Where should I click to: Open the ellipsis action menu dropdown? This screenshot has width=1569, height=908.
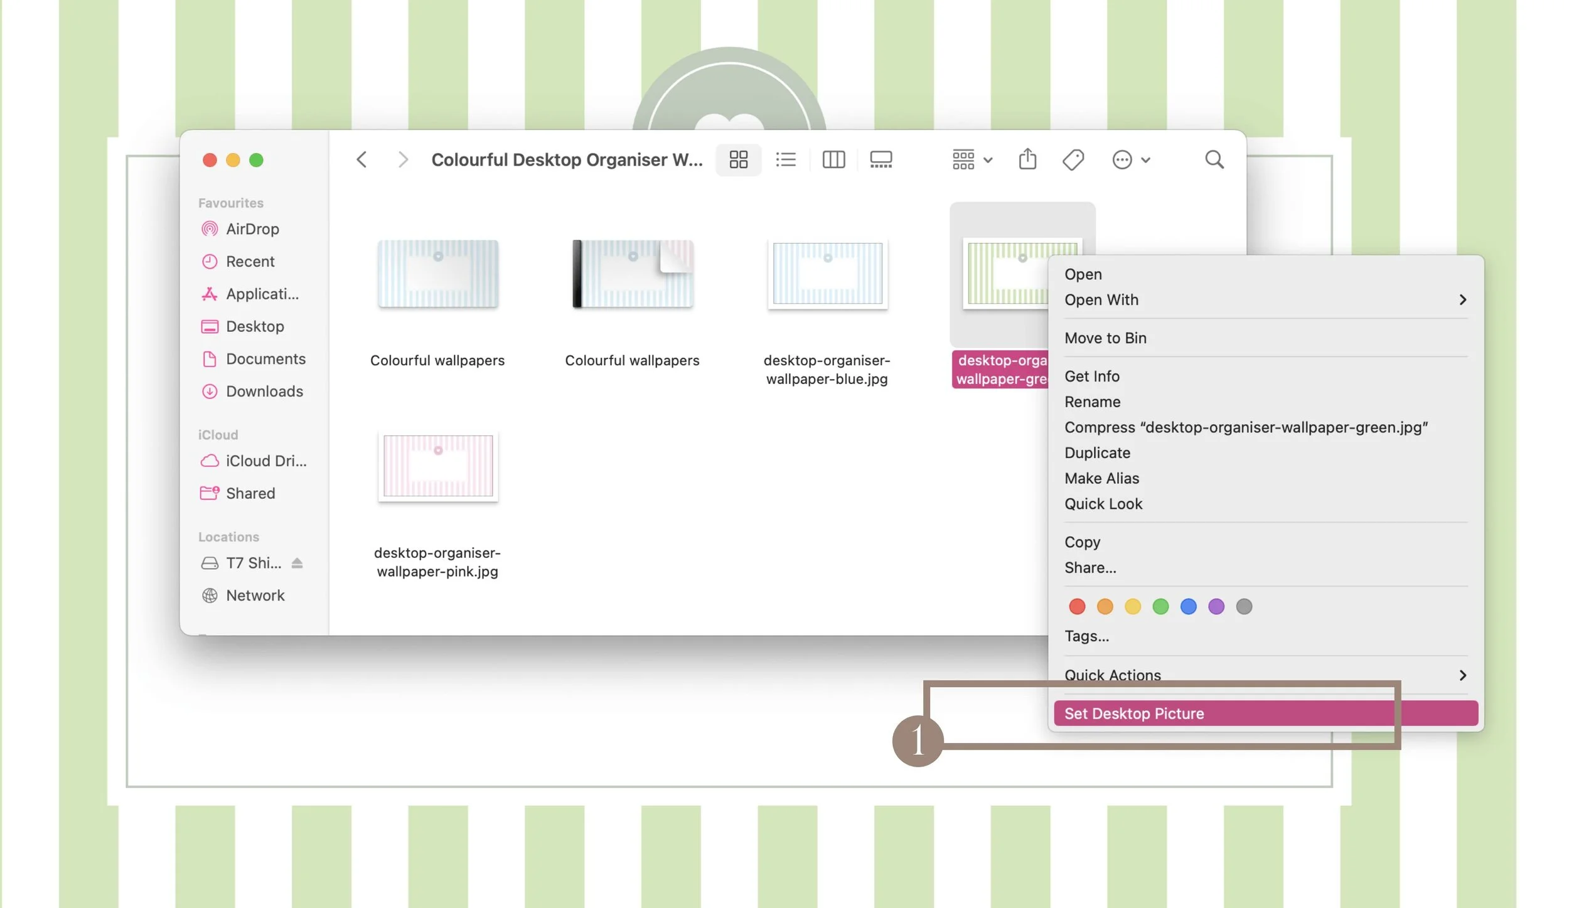[1130, 159]
